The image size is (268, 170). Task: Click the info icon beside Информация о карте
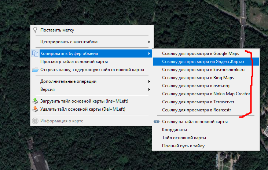35,121
